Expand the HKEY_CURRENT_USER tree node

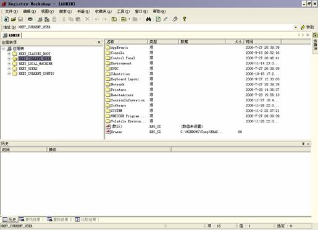pos(9,59)
